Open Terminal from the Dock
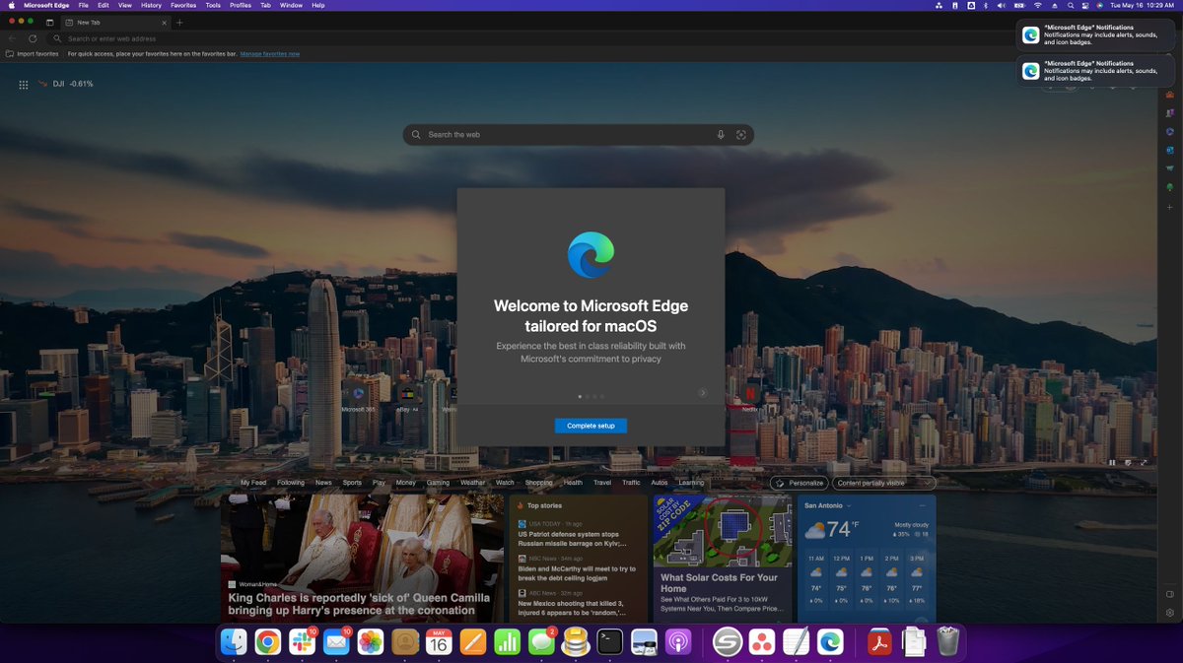Screen dimensions: 1183x663 tap(610, 642)
